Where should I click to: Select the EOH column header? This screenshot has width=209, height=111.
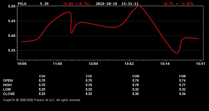coord(42,76)
